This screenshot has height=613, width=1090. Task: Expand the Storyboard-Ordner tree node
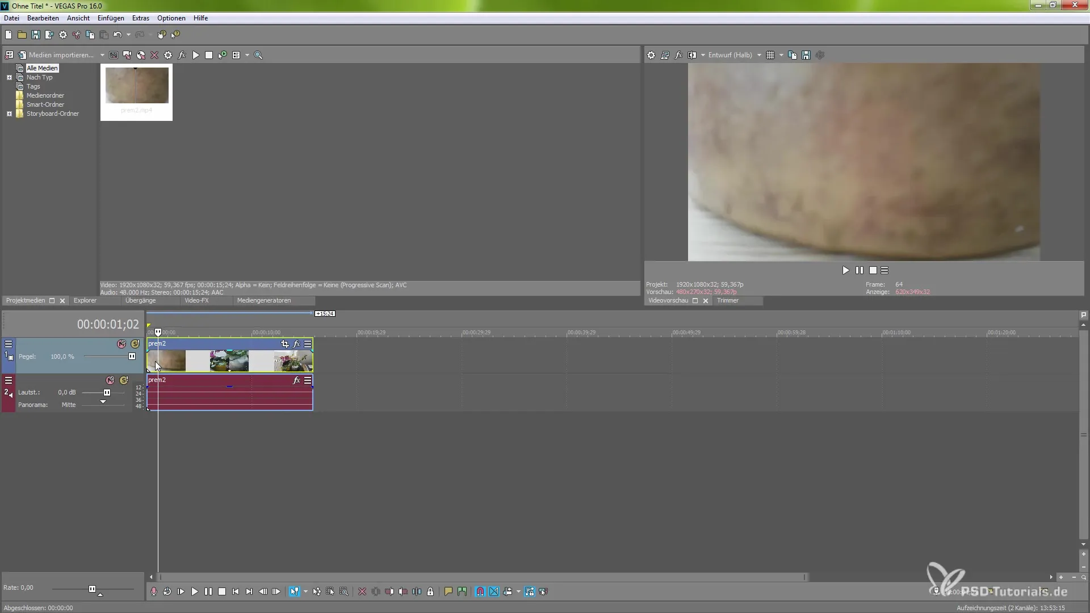9,114
